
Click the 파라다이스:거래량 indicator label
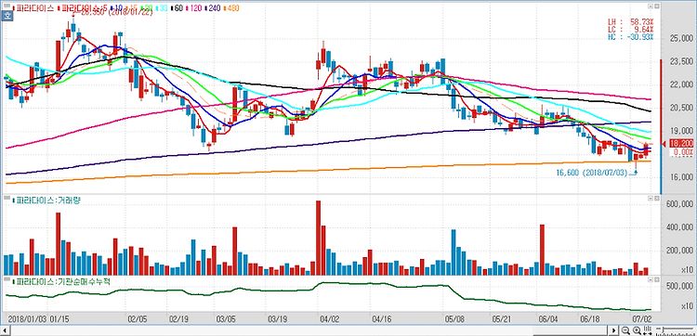pyautogui.click(x=46, y=200)
